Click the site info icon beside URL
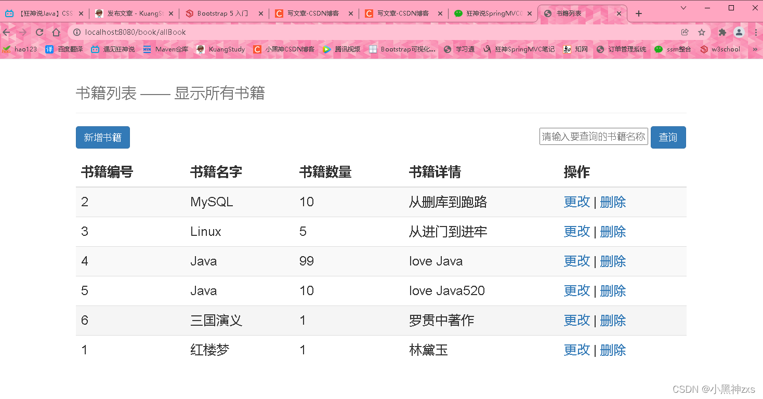 pos(76,32)
